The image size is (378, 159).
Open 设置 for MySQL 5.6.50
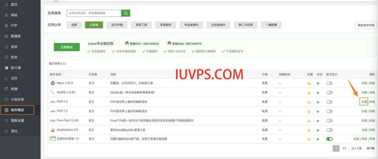[x=364, y=92]
